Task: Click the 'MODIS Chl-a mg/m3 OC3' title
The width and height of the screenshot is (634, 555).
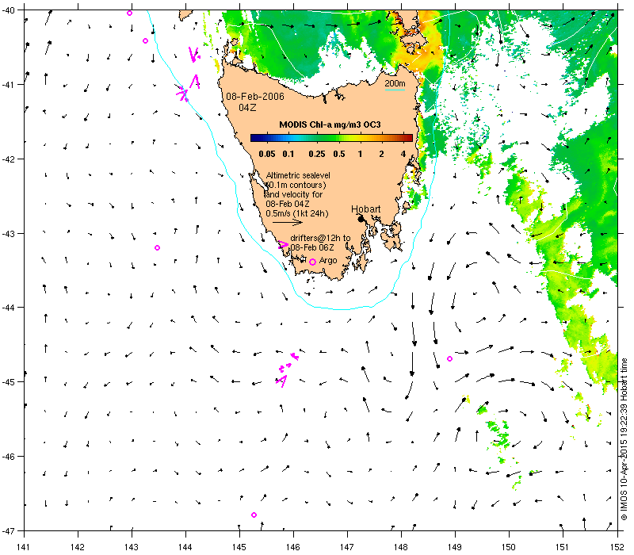Action: pyautogui.click(x=330, y=124)
